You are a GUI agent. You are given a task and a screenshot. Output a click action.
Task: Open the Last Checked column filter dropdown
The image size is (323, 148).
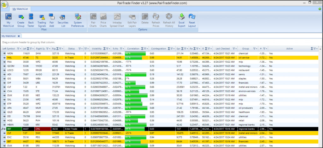[234, 49]
